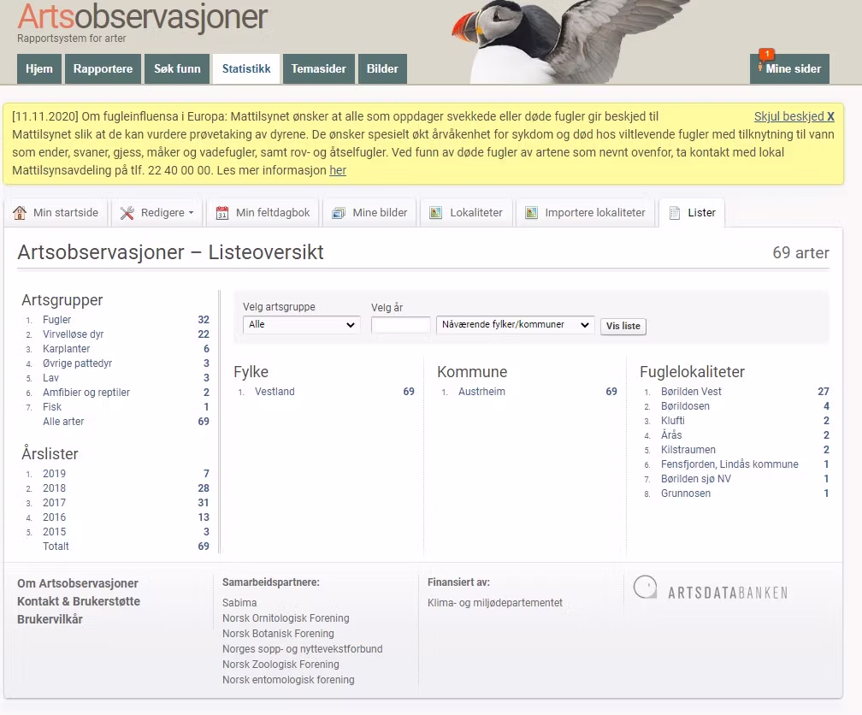Open the Statistikk navigation tab
The image size is (862, 715).
pyautogui.click(x=246, y=69)
